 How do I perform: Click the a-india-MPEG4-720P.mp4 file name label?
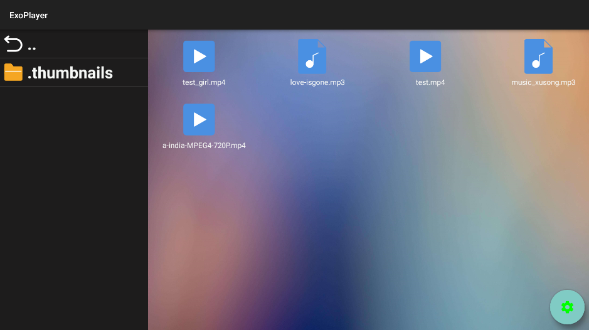pyautogui.click(x=204, y=146)
